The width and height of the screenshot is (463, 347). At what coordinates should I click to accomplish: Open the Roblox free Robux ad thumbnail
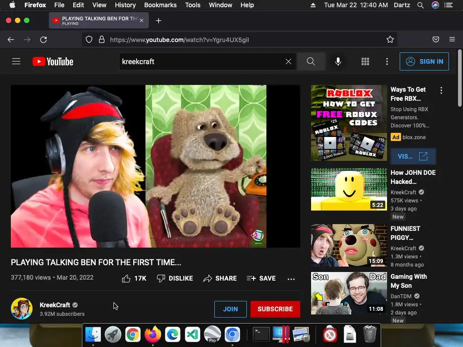[349, 123]
